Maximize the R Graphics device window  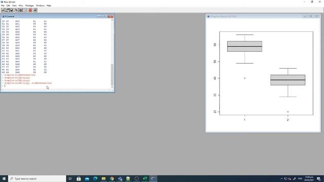pyautogui.click(x=311, y=16)
